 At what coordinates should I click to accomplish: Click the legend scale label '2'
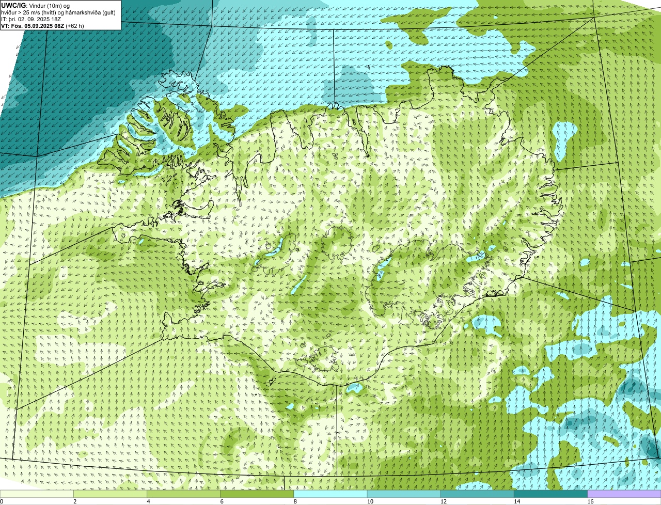pyautogui.click(x=75, y=501)
